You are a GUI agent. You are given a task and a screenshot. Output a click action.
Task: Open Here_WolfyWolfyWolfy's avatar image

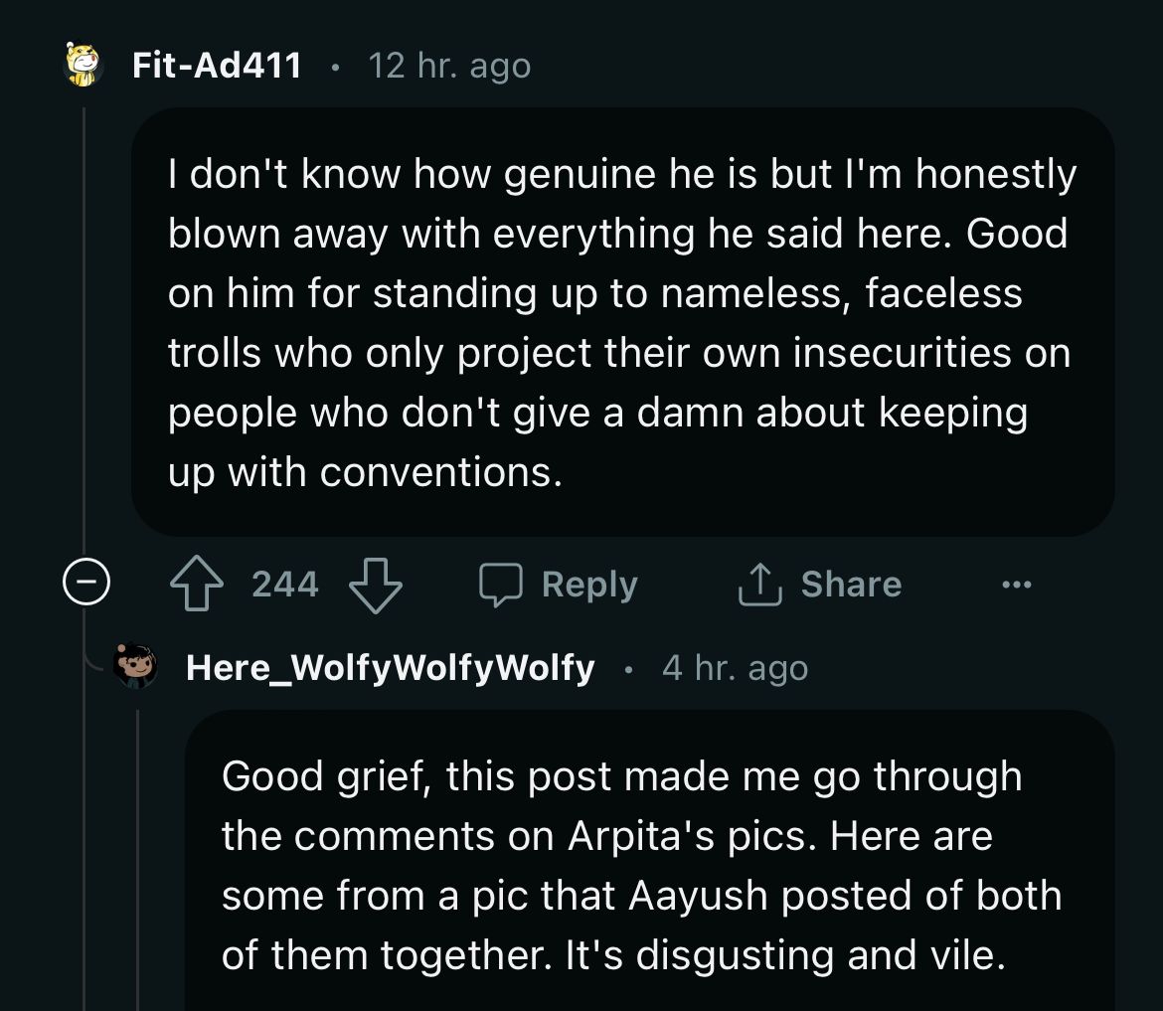click(x=136, y=667)
